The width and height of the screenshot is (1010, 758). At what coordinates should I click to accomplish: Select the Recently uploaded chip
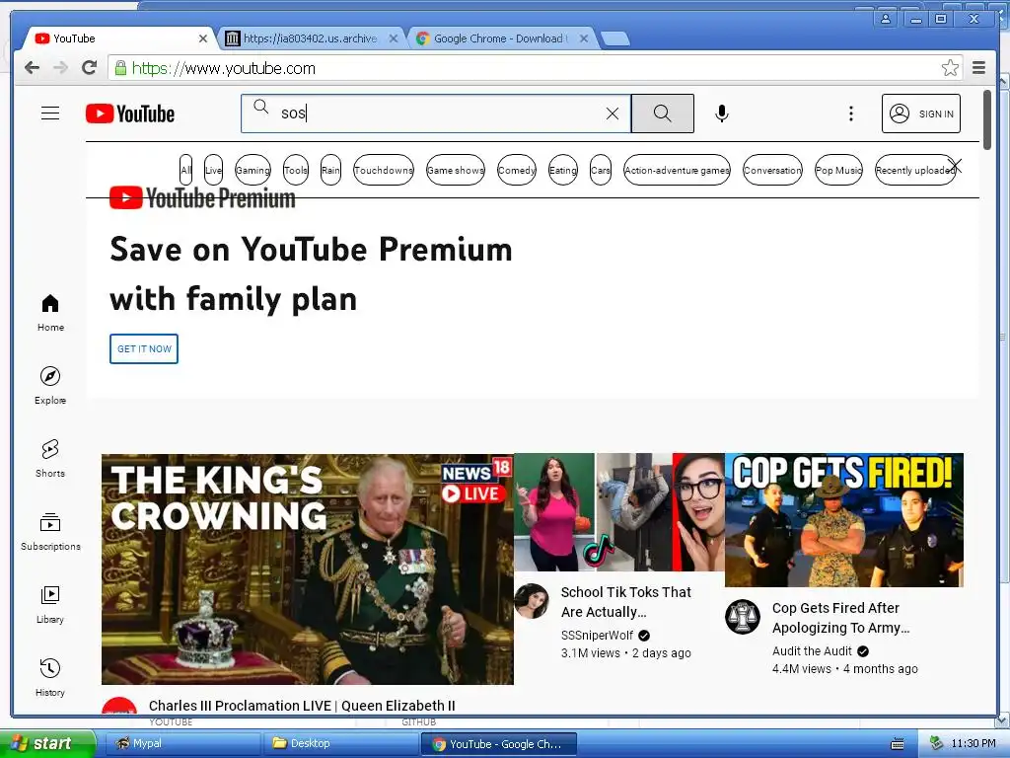tap(915, 170)
